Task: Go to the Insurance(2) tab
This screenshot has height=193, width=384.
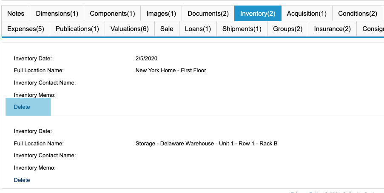Action: coord(333,29)
